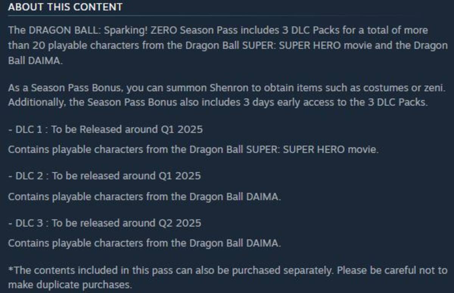This screenshot has height=293, width=454.
Task: Click 'Ball DAIMA.' ending the first paragraph
Action: (34, 61)
